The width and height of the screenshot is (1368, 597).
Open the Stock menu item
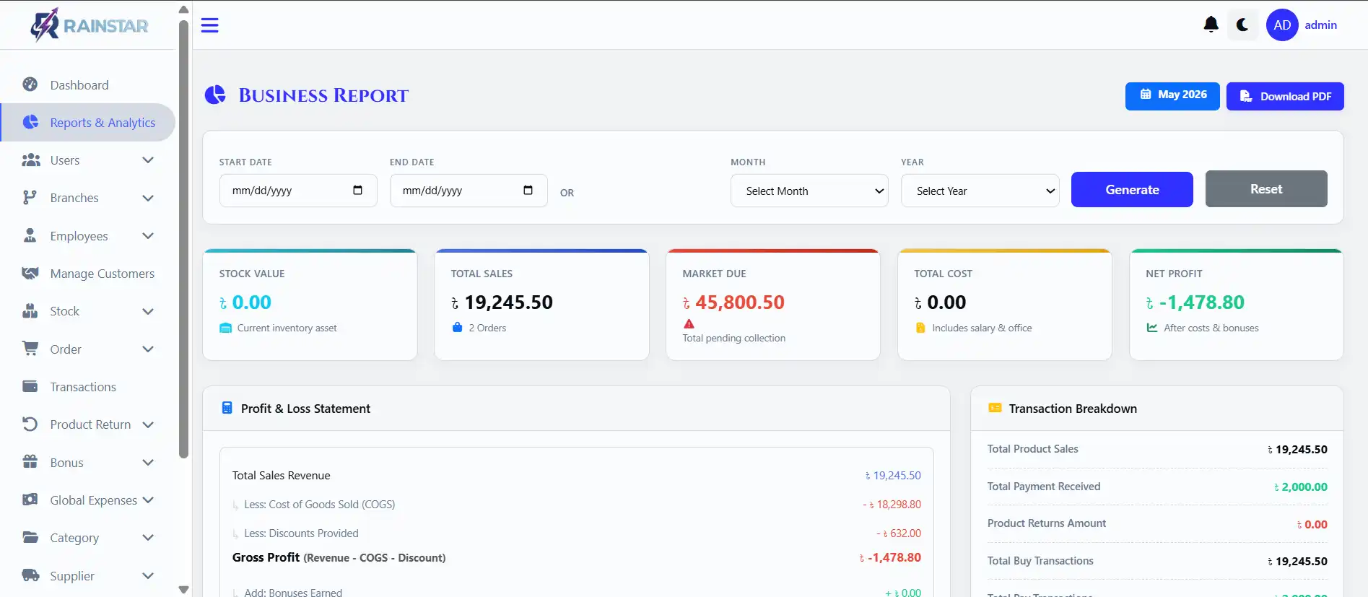pos(87,311)
